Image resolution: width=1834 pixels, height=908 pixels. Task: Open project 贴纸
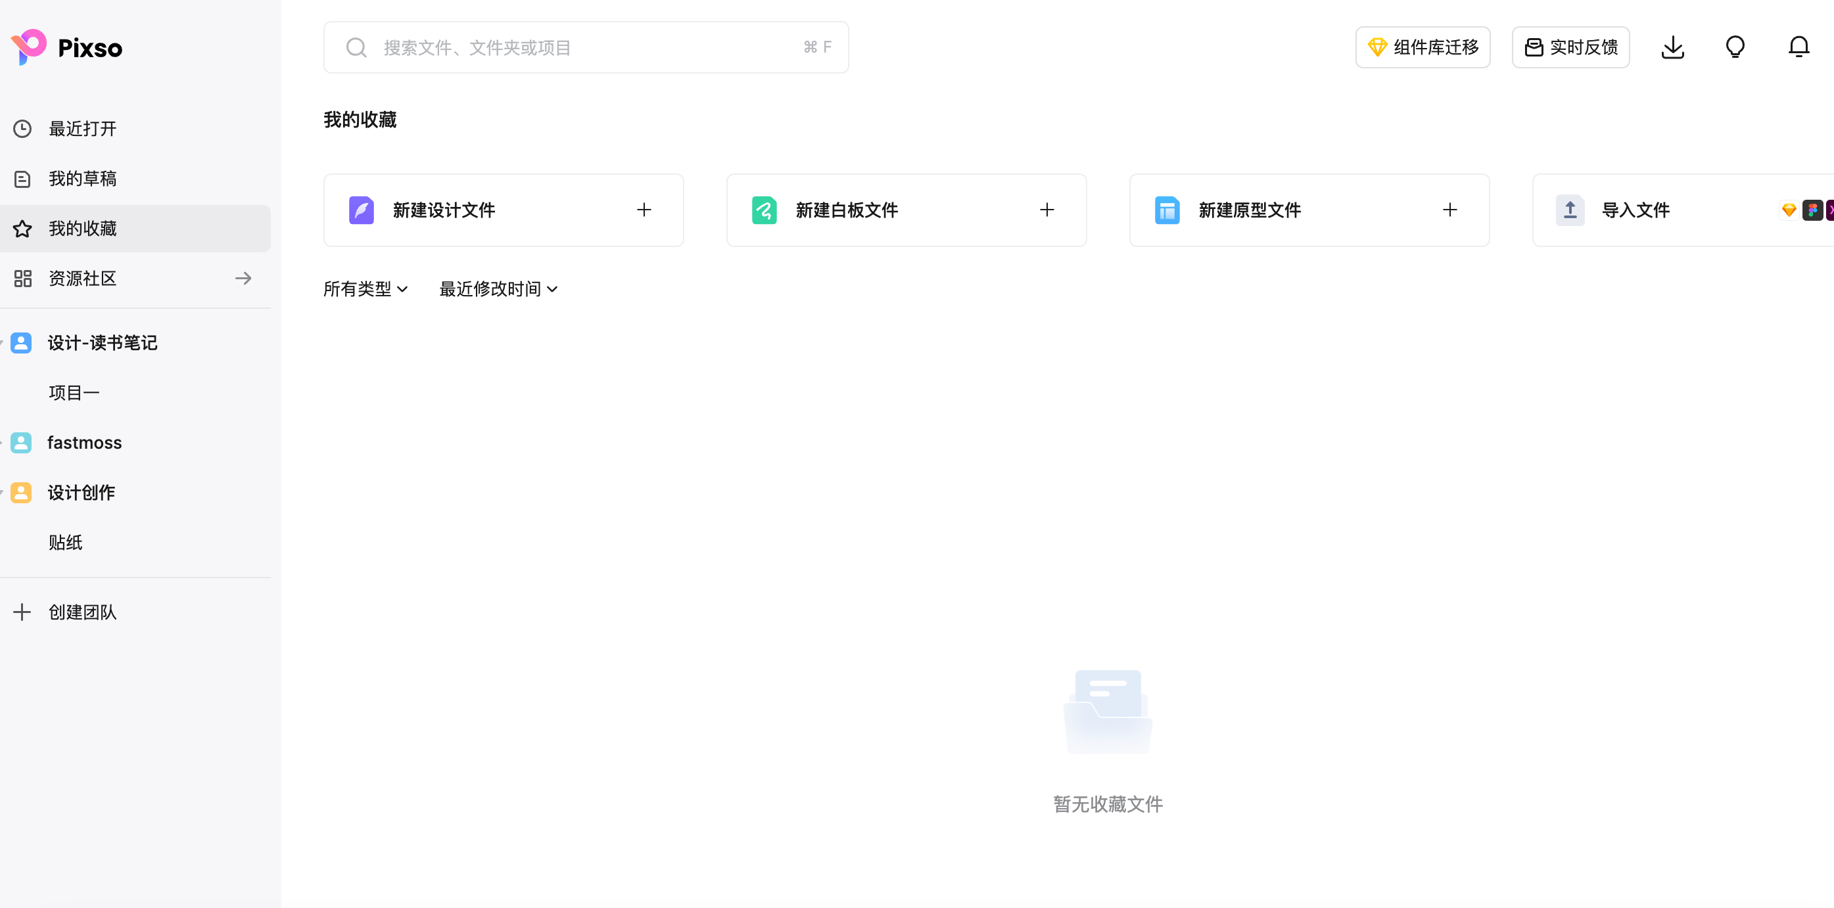click(x=66, y=542)
